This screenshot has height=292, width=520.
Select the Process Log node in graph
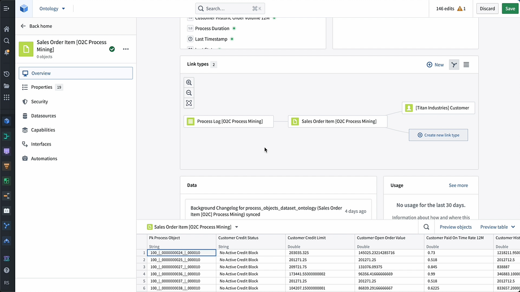click(229, 122)
